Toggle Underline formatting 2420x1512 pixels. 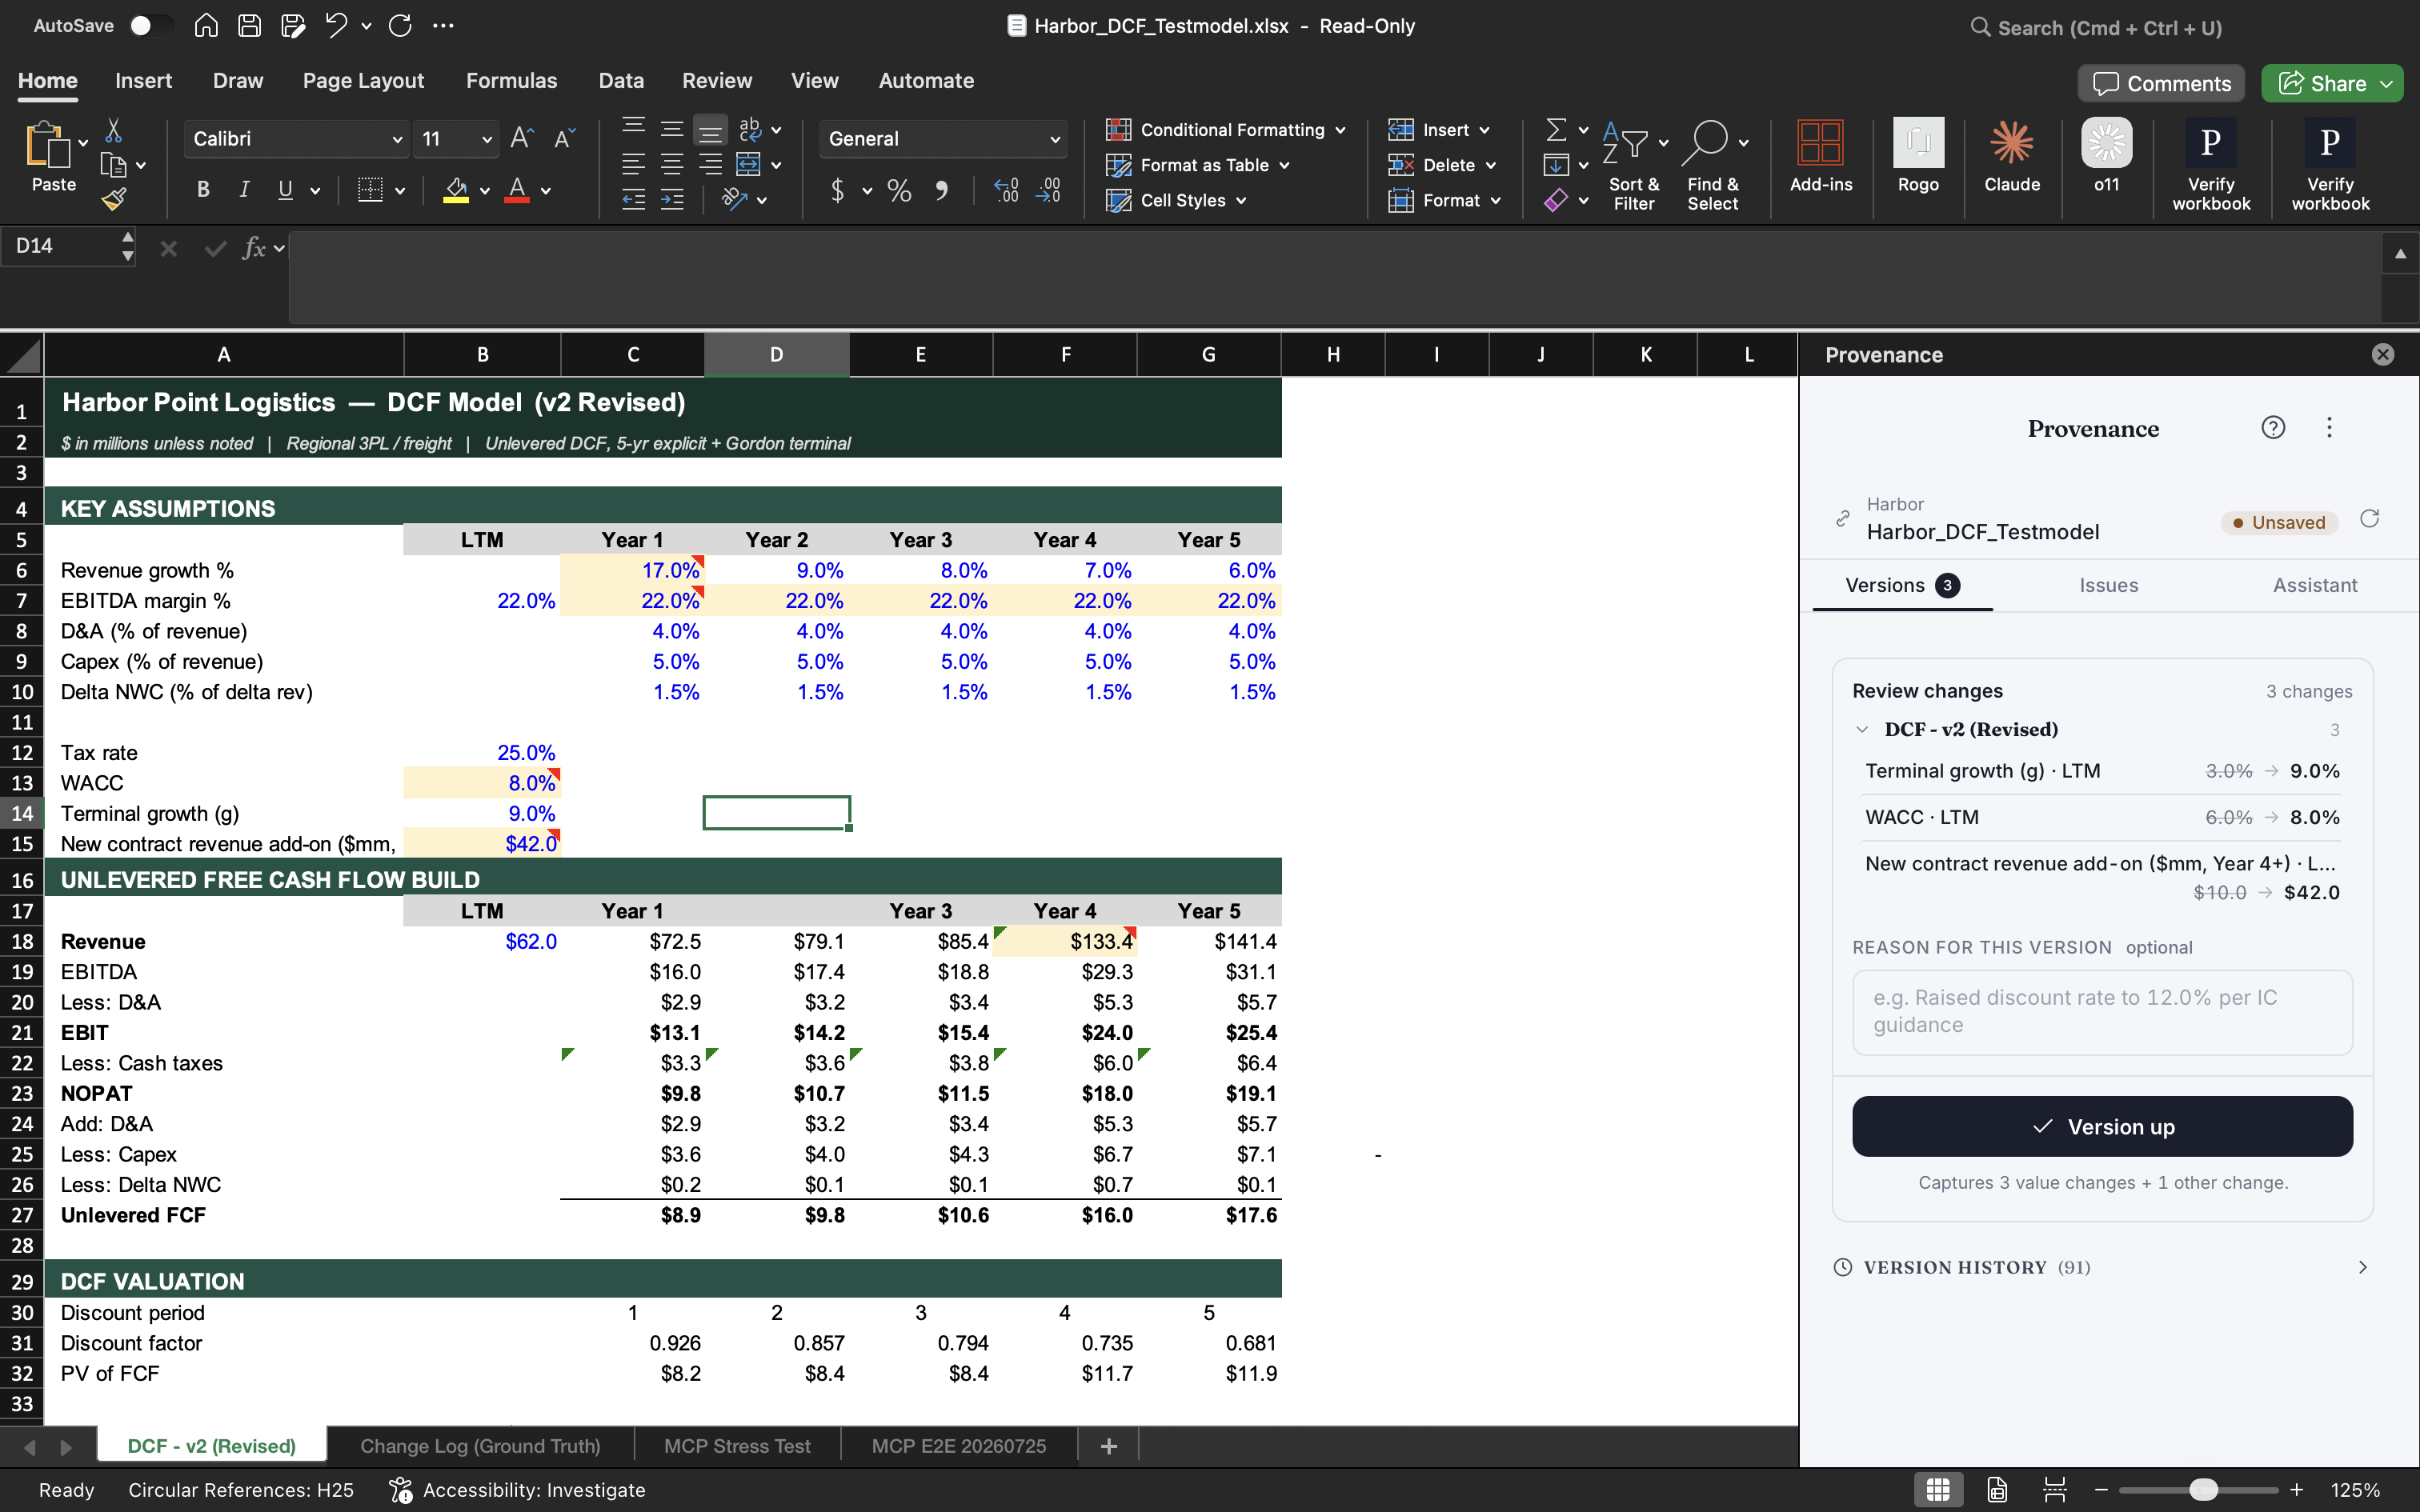point(286,190)
